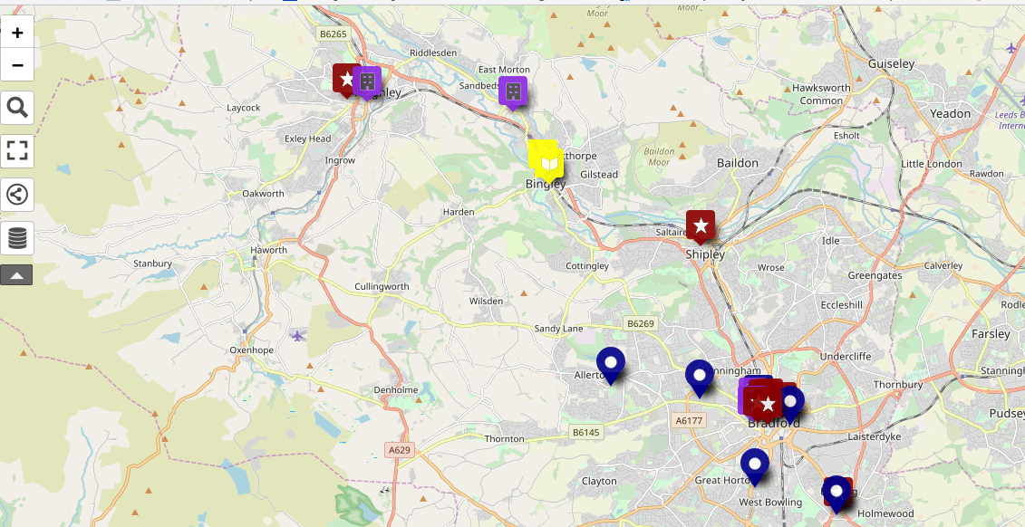Click the red star marker at Keighley
Image resolution: width=1025 pixels, height=527 pixels.
click(x=344, y=79)
